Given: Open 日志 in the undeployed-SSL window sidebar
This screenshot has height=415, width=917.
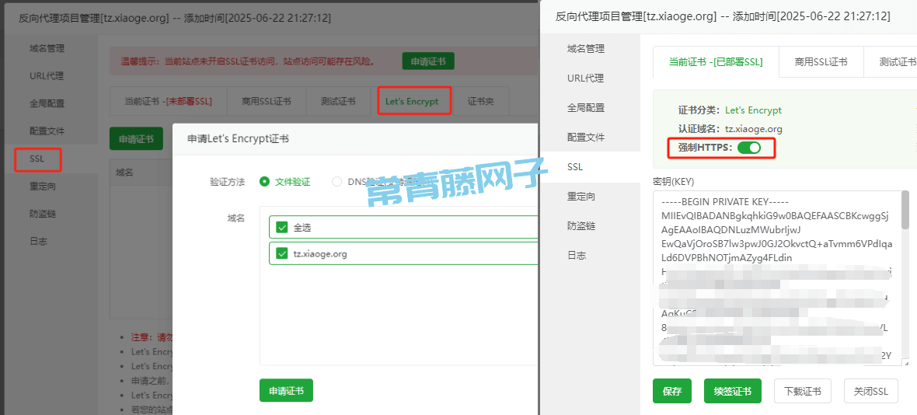Looking at the screenshot, I should coord(38,242).
